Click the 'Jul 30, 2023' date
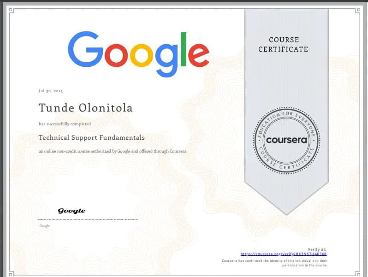Viewport: 368px width, 277px height. (51, 91)
